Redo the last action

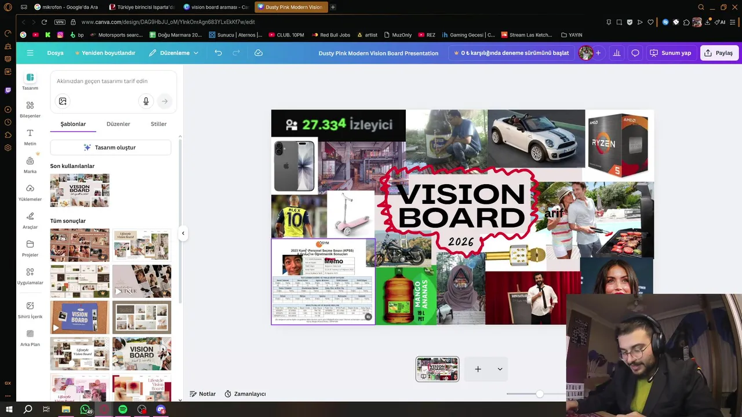[x=236, y=53]
